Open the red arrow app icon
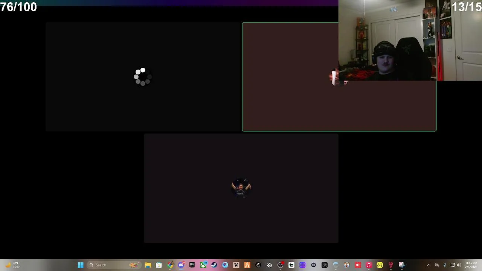This screenshot has height=271, width=482. tap(358, 265)
